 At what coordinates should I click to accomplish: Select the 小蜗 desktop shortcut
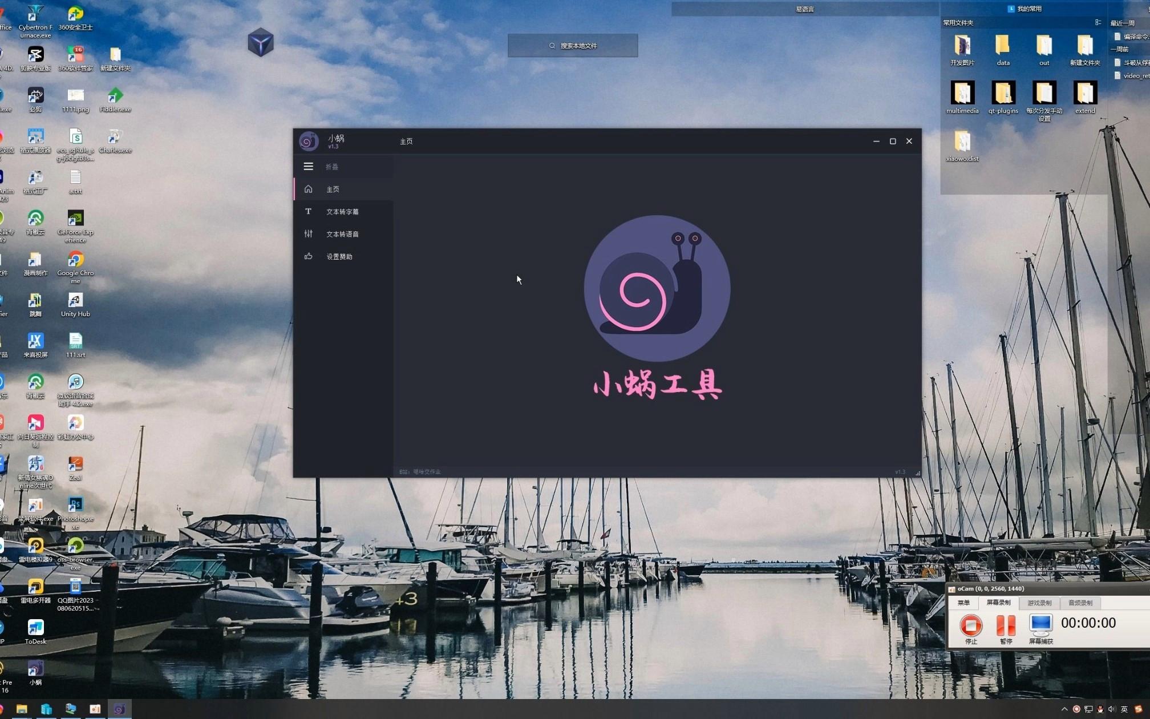click(35, 673)
